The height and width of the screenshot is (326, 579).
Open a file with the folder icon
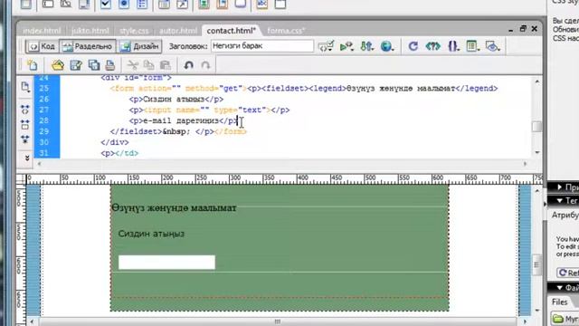pos(58,65)
